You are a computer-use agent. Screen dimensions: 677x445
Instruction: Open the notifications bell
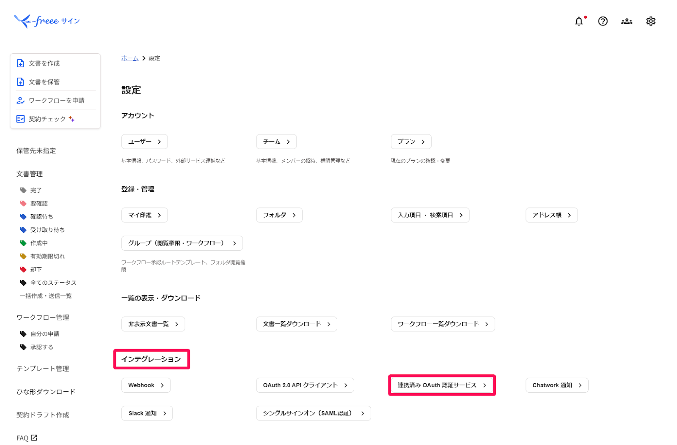coord(579,21)
